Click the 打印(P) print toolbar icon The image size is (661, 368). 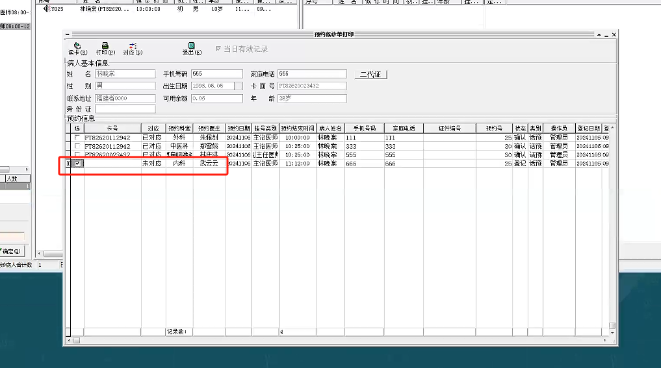point(105,49)
